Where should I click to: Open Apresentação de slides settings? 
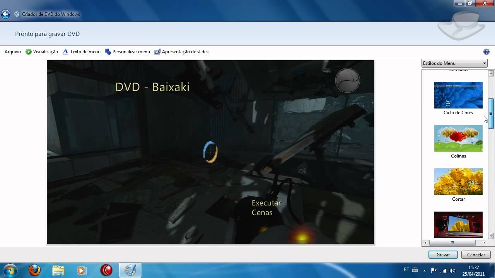[x=181, y=52]
